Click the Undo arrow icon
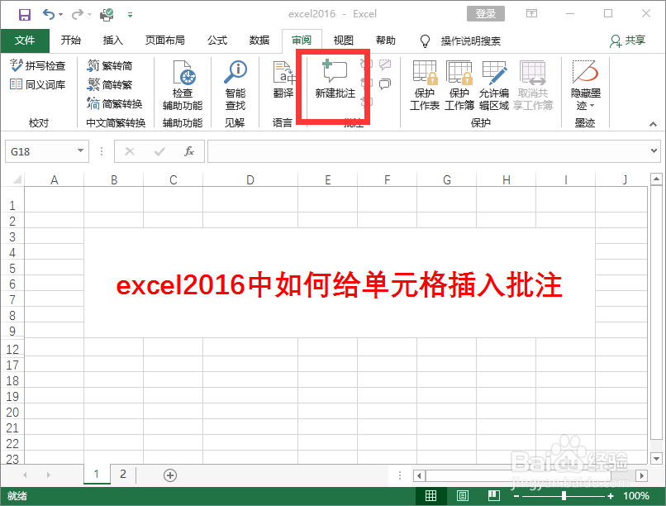Image resolution: width=666 pixels, height=506 pixels. 49,14
